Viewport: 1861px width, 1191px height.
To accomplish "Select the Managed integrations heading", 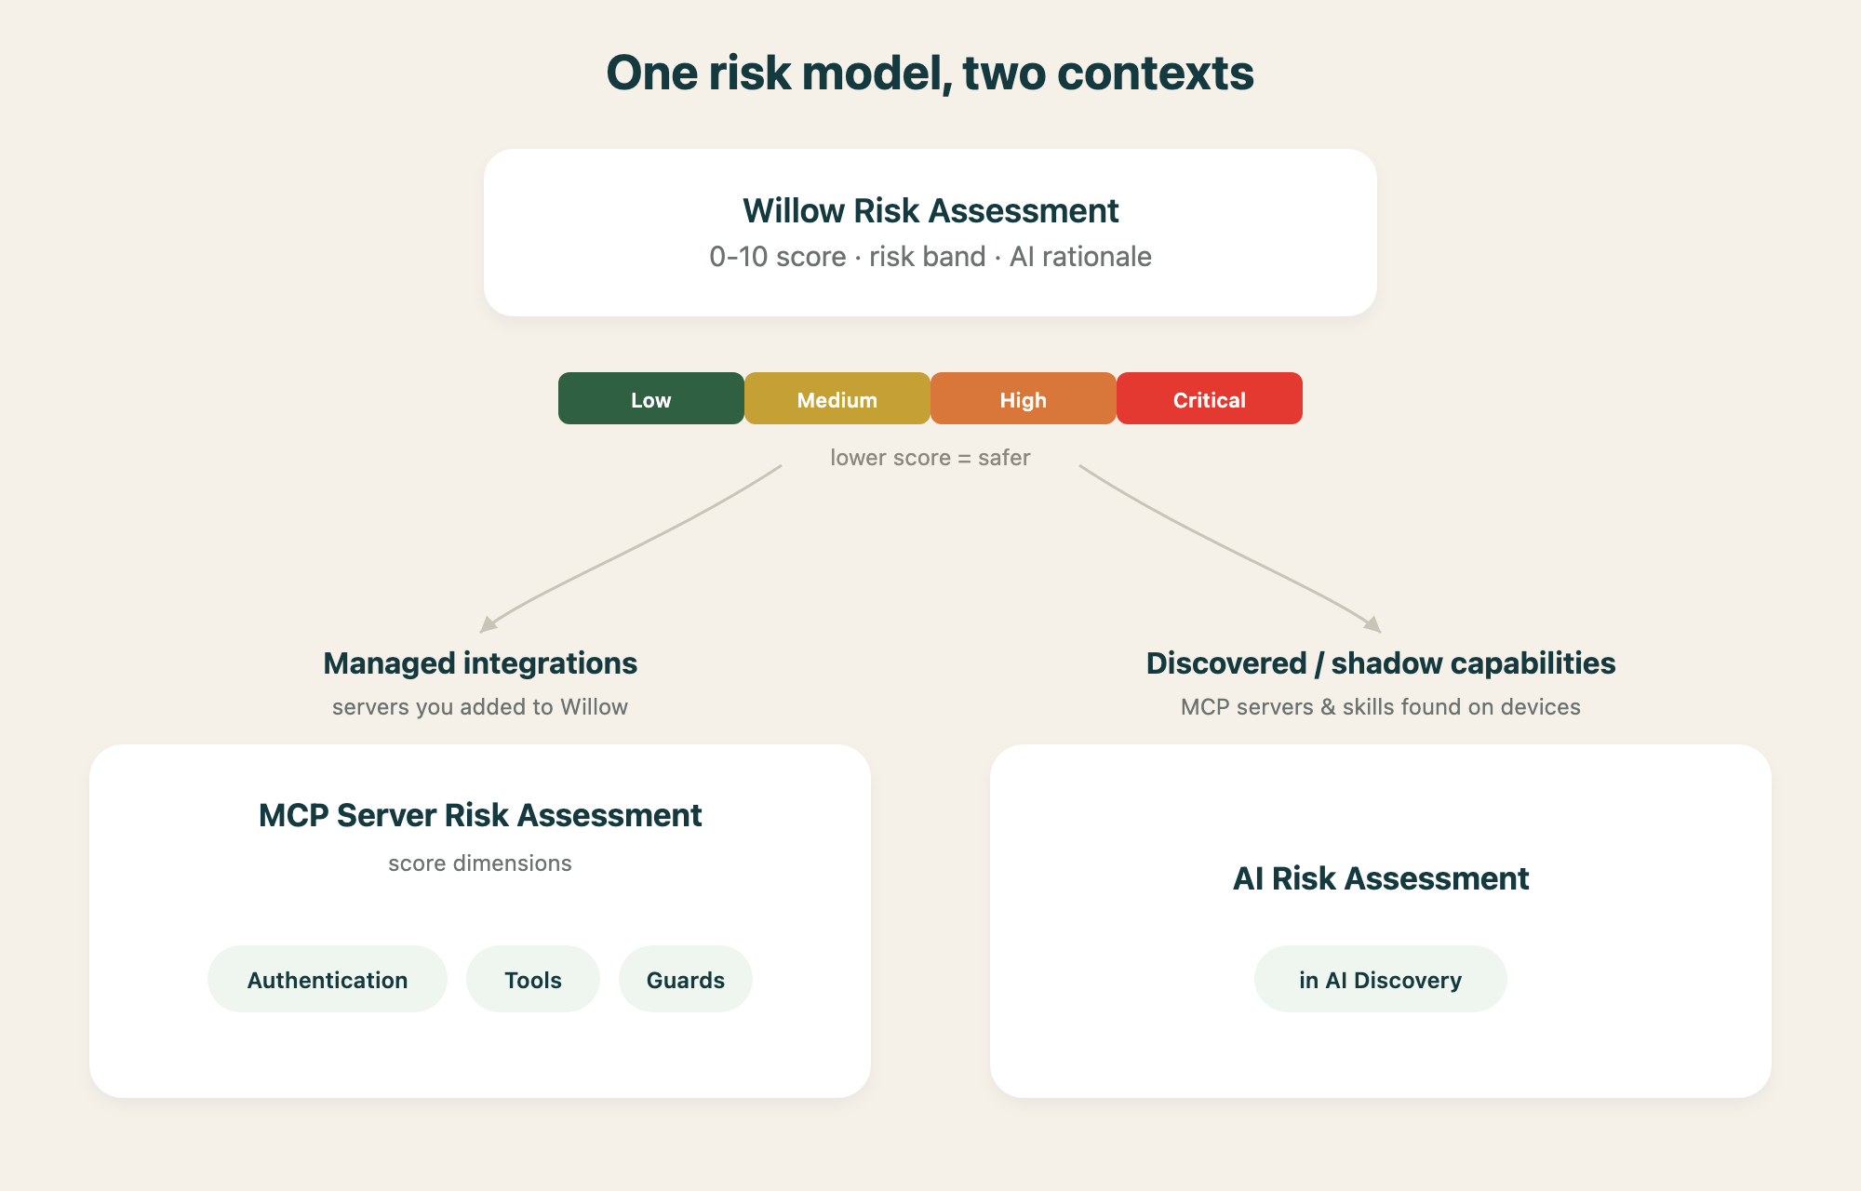I will point(480,663).
